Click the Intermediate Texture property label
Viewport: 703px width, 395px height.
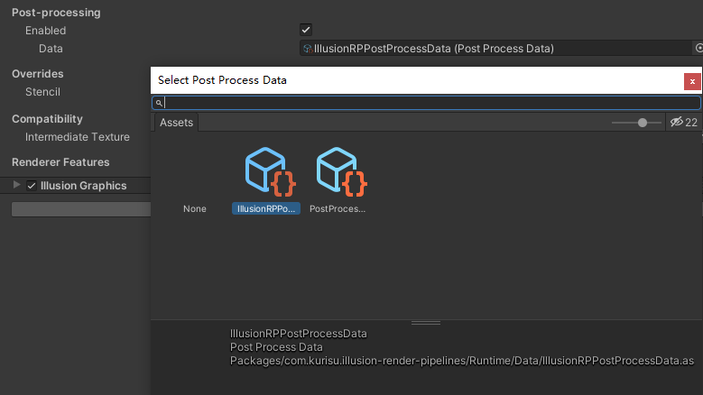pyautogui.click(x=78, y=137)
